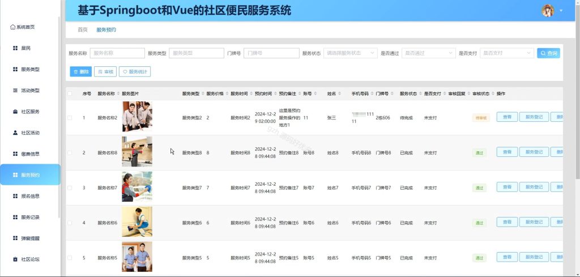Sort by 手机号码 column arrows
580x277 pixels.
pyautogui.click(x=372, y=93)
